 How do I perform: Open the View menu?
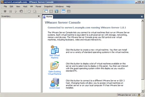tap(18, 7)
